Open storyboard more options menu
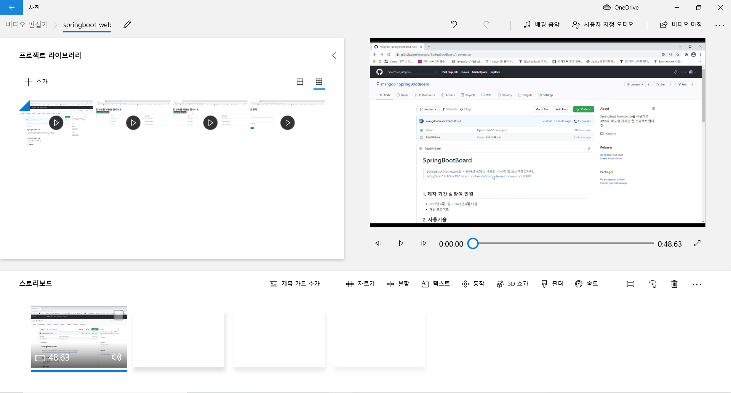Image resolution: width=731 pixels, height=393 pixels. coord(697,284)
